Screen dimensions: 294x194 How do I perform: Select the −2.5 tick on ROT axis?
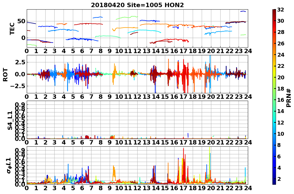[x=17, y=86]
